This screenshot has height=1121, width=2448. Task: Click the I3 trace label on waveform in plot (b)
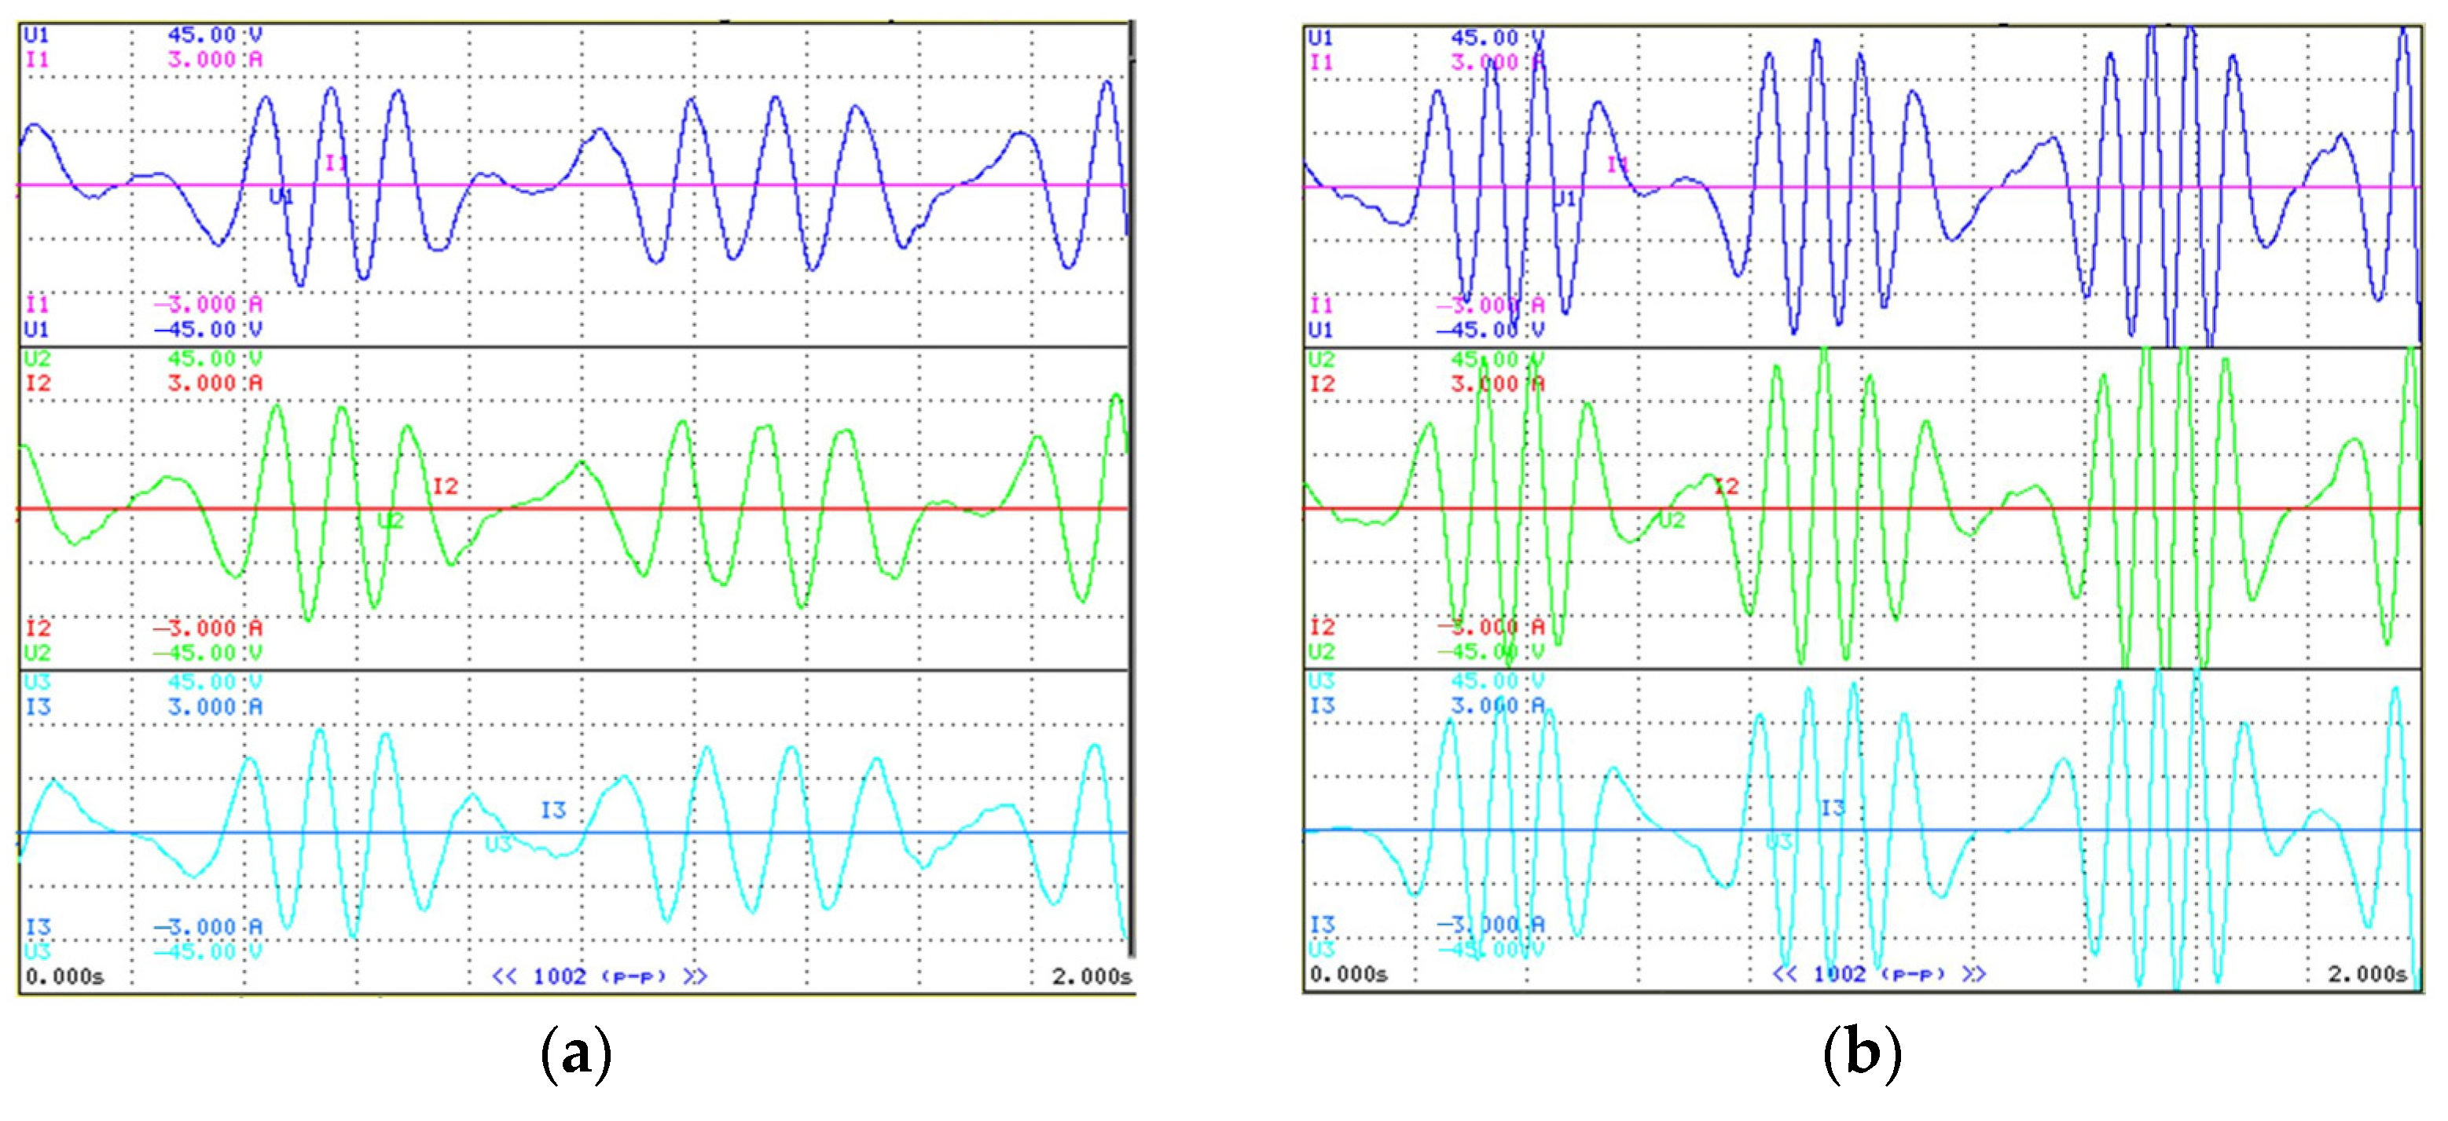(1833, 808)
